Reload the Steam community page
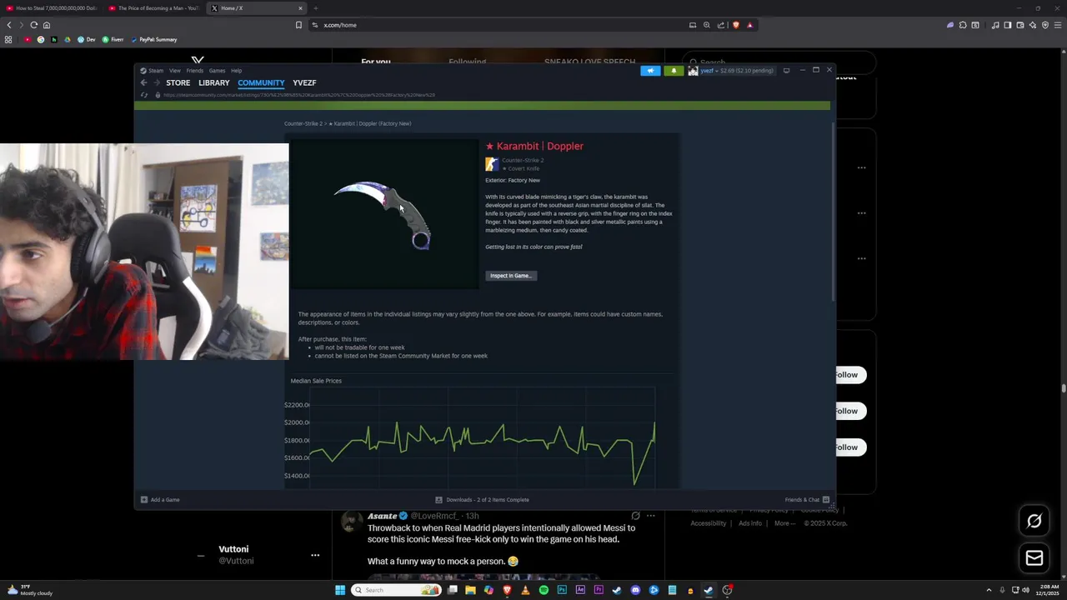1067x600 pixels. (144, 95)
